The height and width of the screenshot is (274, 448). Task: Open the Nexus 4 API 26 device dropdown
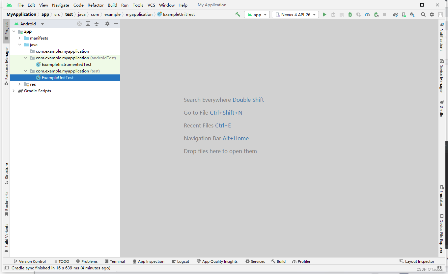click(x=295, y=14)
